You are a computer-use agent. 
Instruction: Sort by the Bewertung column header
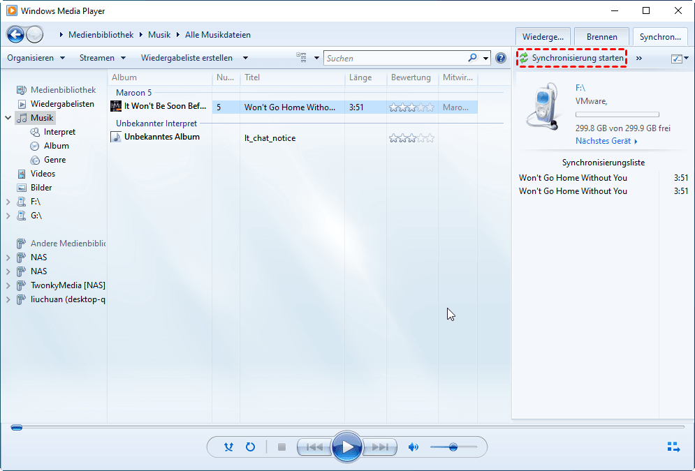pyautogui.click(x=412, y=77)
